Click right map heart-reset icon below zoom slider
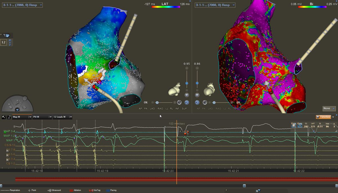Viewport: 338px width, 193px height. click(197, 95)
